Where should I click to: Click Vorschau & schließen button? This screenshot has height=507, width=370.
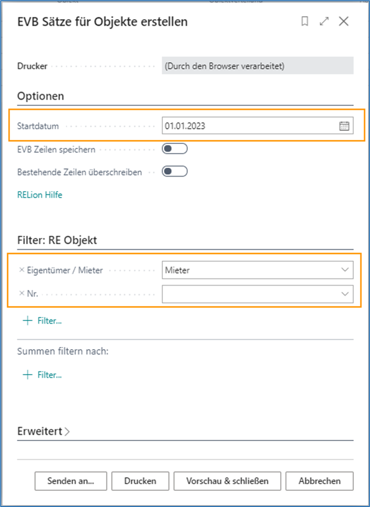point(227,481)
